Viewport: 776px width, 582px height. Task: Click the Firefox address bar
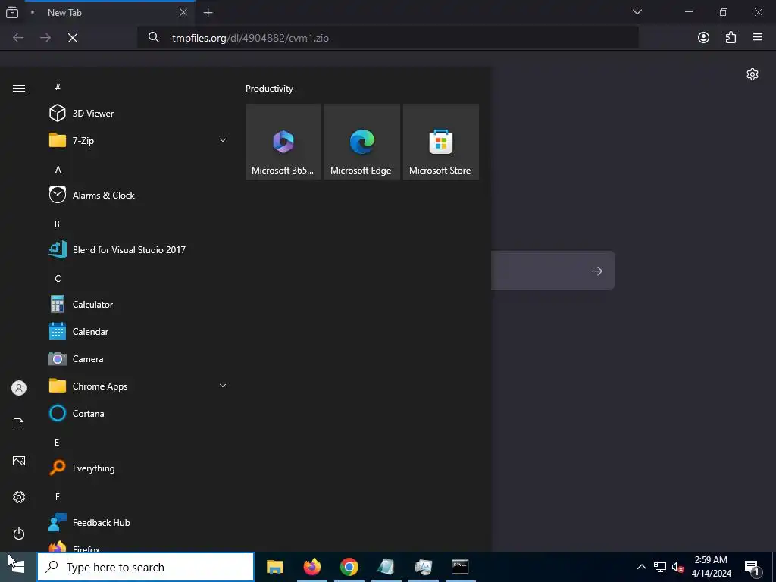[x=388, y=38]
